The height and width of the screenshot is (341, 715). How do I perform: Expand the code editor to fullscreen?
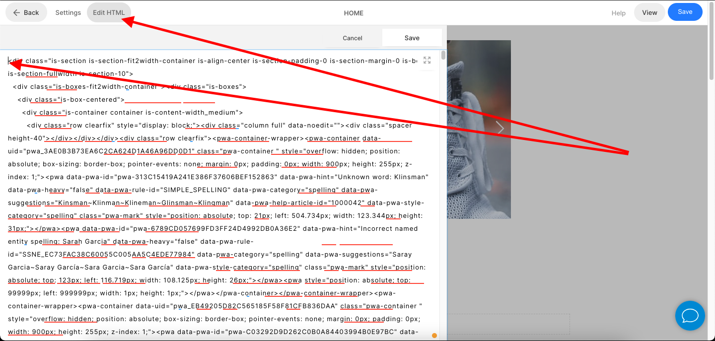(x=427, y=61)
